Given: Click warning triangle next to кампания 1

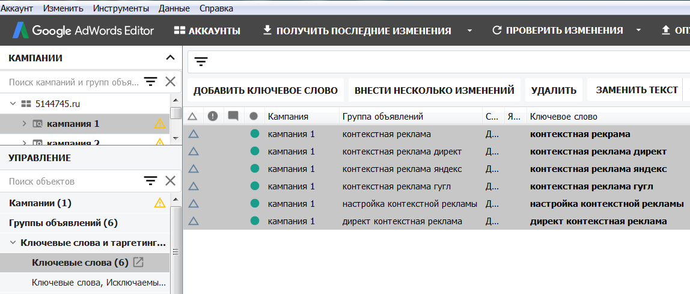Looking at the screenshot, I should tap(159, 124).
